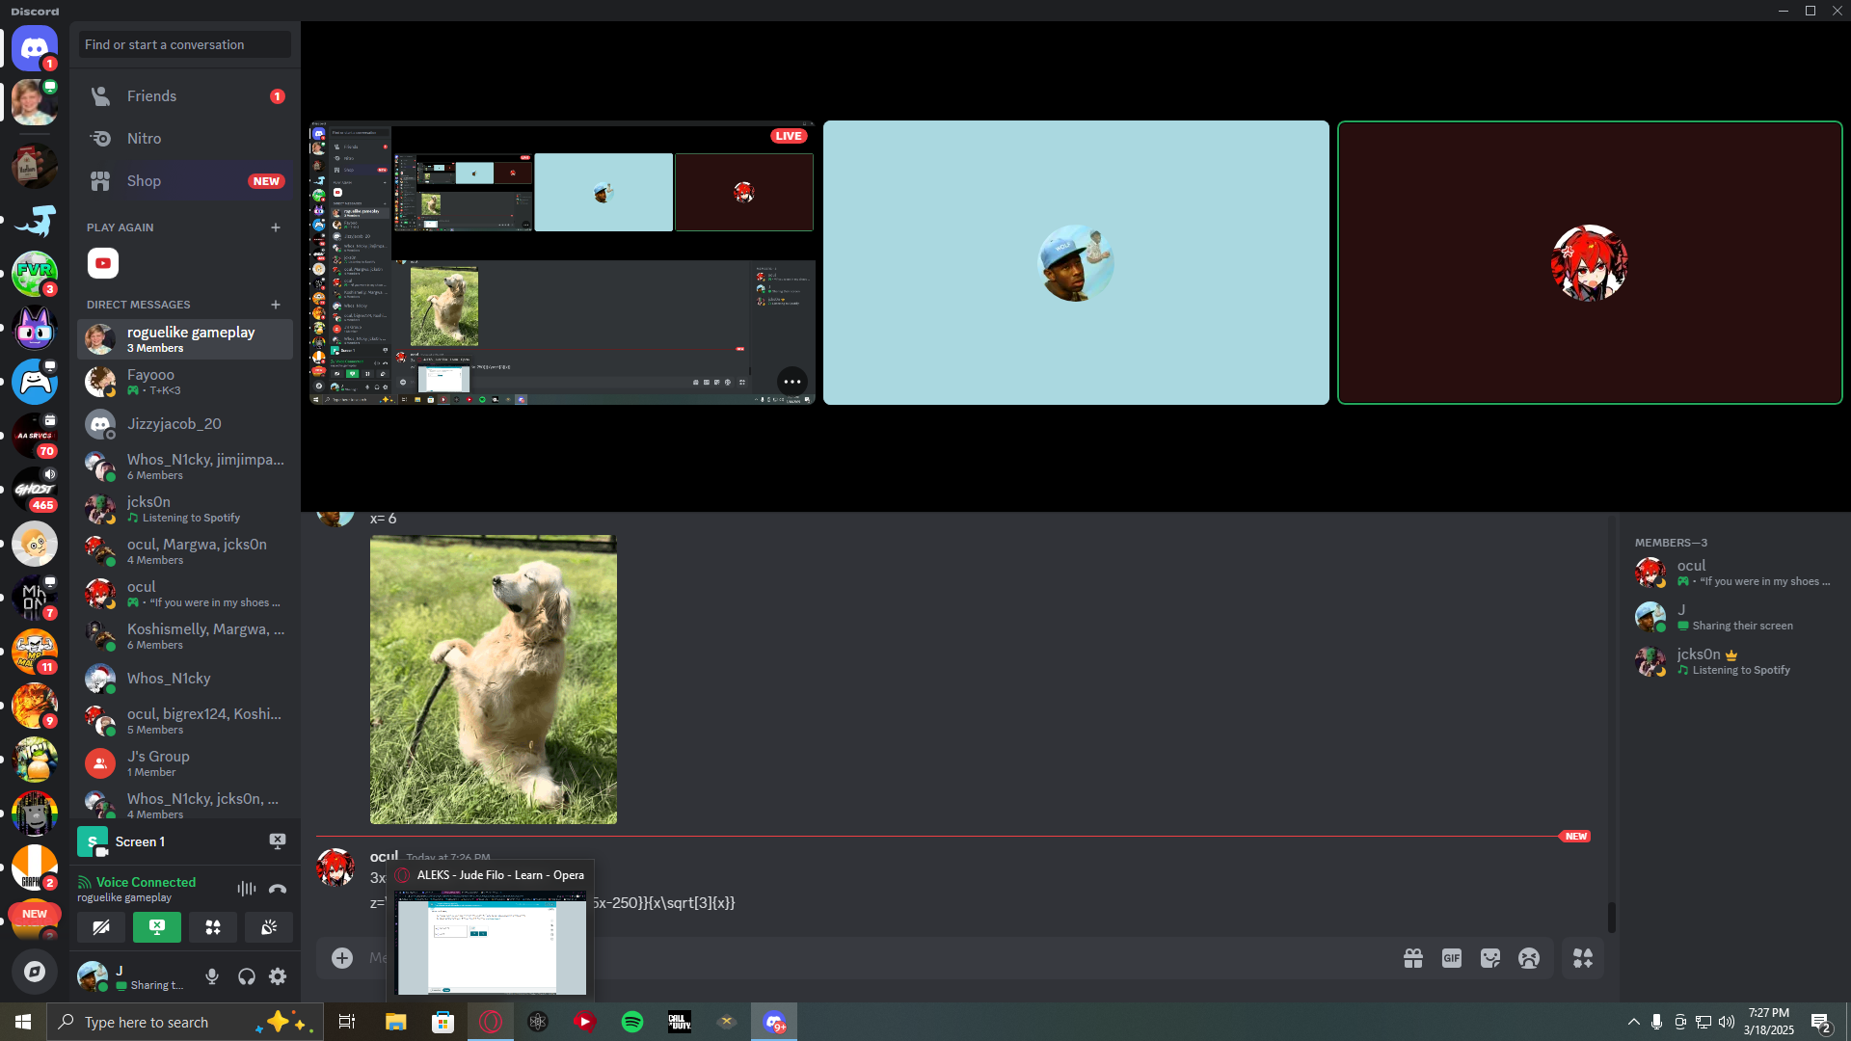This screenshot has height=1041, width=1851.
Task: Open more options on the live stream tile
Action: coord(792,382)
